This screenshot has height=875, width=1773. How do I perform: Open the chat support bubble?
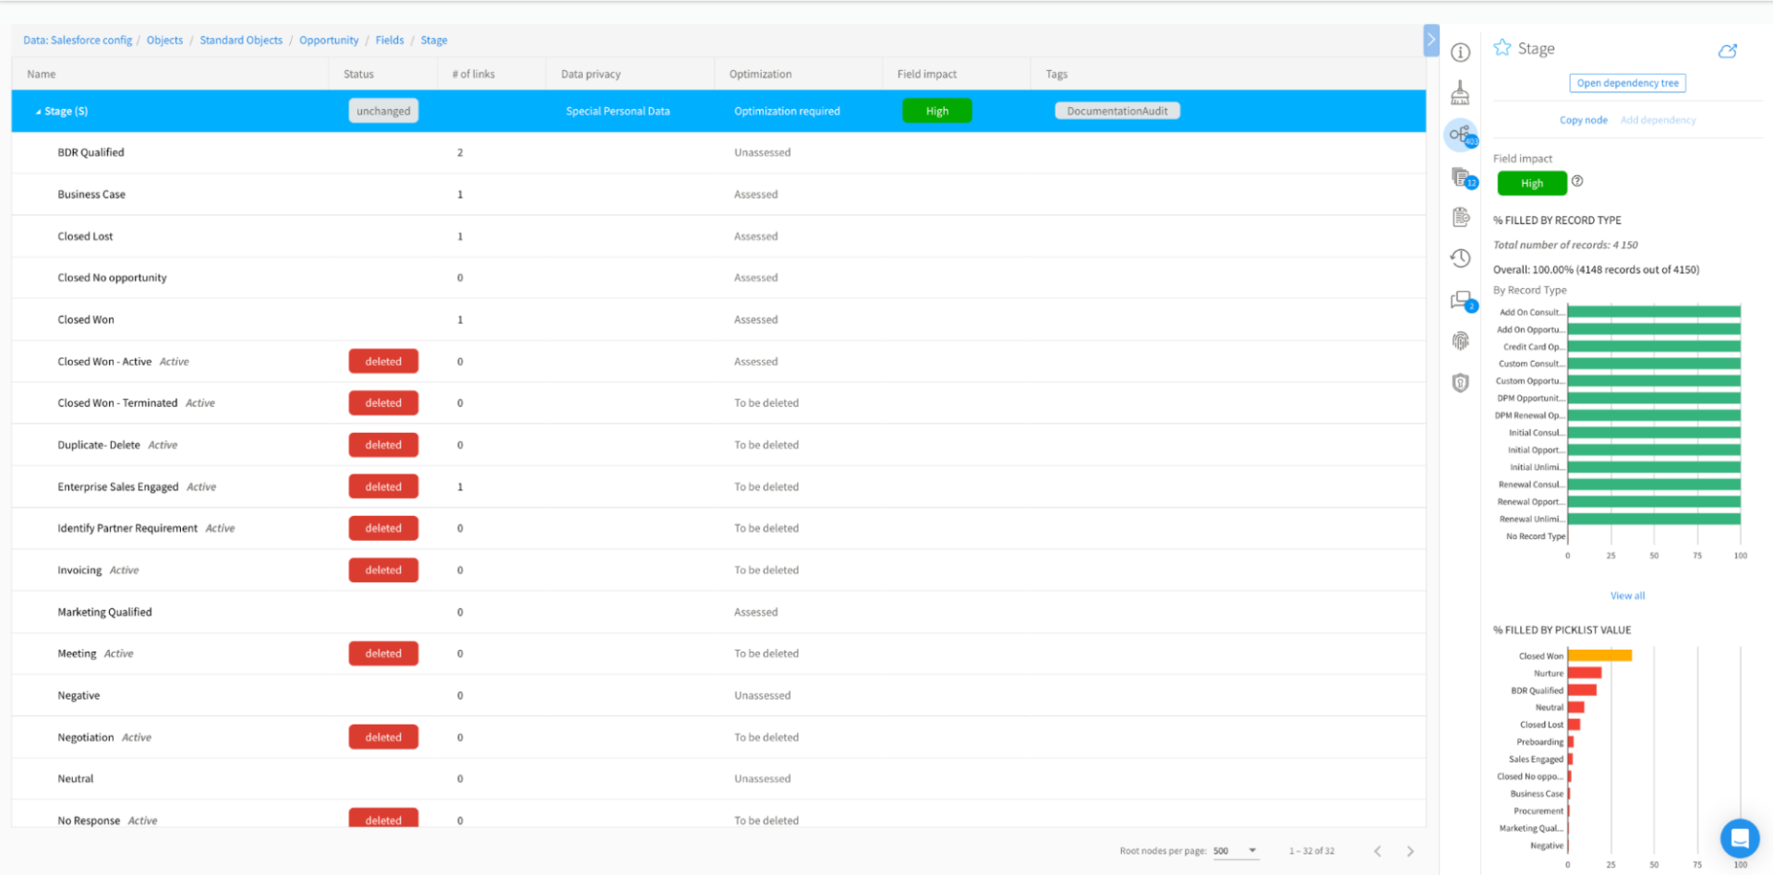pos(1740,838)
